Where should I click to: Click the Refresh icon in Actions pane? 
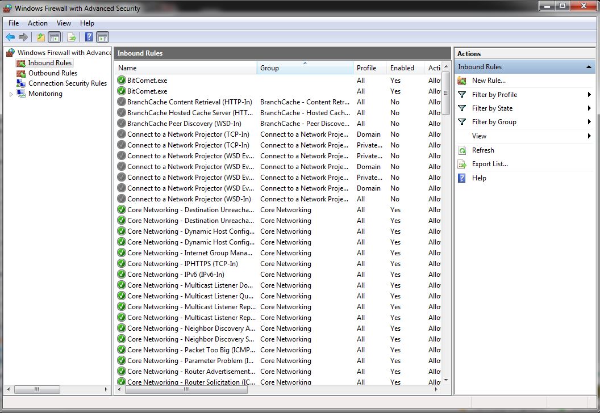coord(463,150)
